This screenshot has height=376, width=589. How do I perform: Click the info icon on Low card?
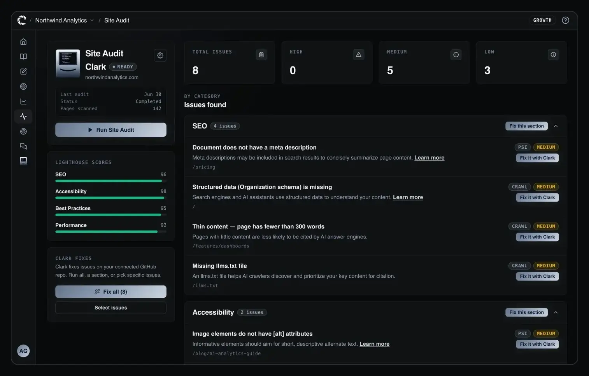click(553, 55)
